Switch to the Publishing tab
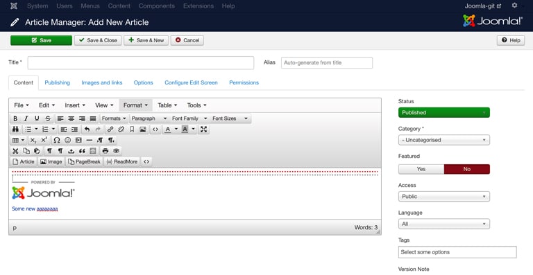 click(x=57, y=82)
